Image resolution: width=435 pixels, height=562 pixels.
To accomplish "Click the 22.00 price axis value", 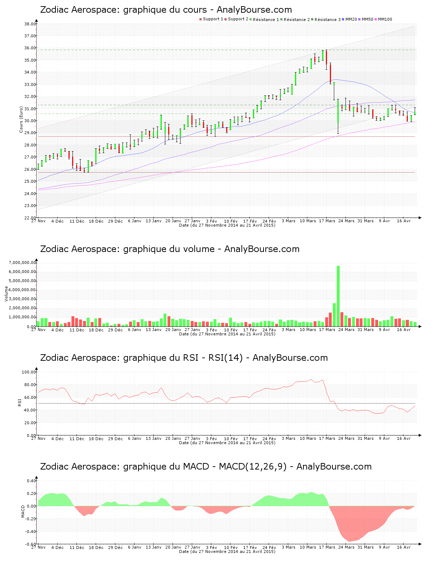I will point(30,218).
